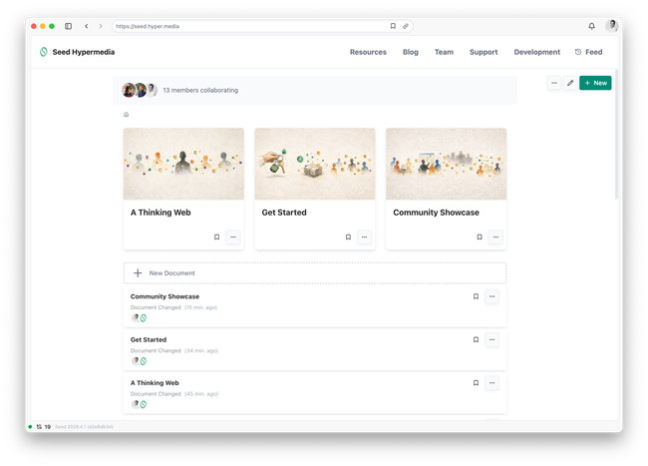Click the pencil edit icon

click(570, 83)
